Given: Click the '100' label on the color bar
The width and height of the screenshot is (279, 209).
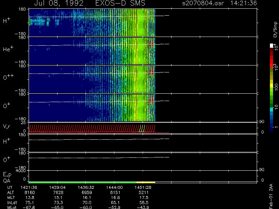Looking at the screenshot, I should pyautogui.click(x=276, y=87).
